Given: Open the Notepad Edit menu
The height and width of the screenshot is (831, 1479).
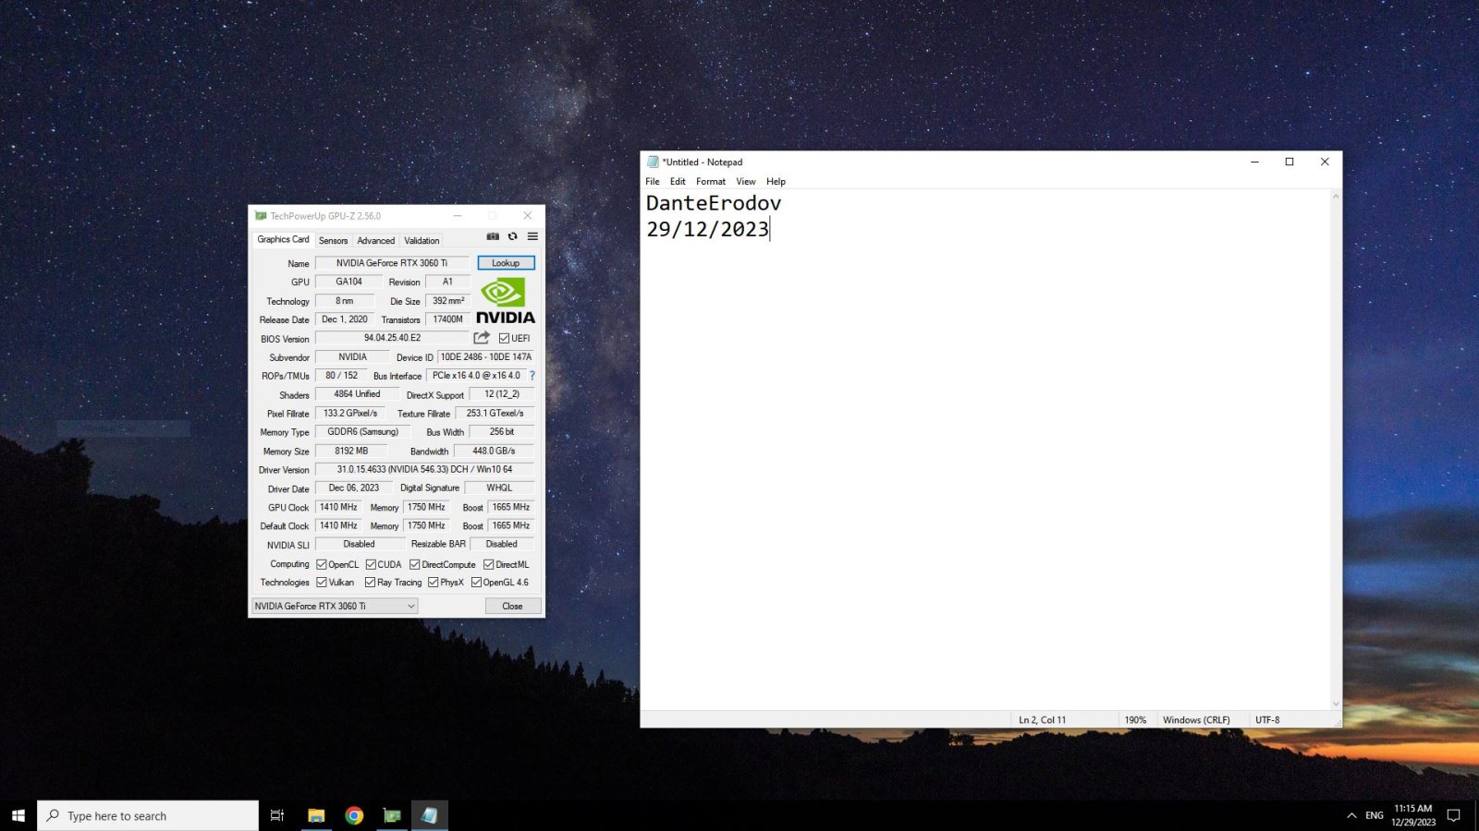Looking at the screenshot, I should click(678, 181).
